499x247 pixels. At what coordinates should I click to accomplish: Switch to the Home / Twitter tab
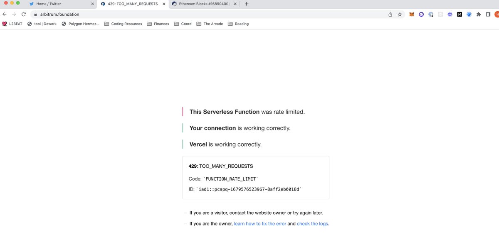tap(61, 4)
